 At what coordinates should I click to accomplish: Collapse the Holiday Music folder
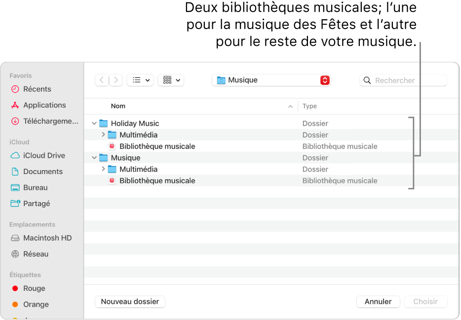95,123
